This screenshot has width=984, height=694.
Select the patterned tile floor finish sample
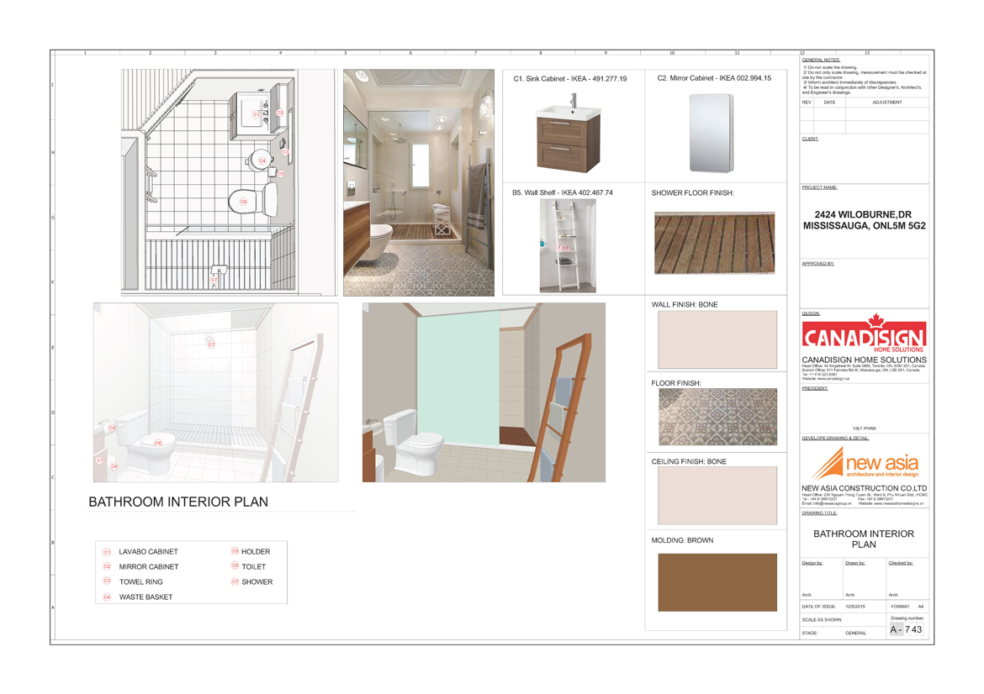pos(717,418)
